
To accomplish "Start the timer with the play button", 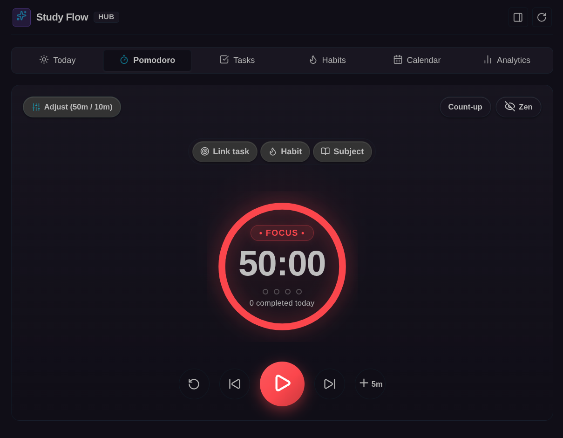I will click(x=282, y=383).
